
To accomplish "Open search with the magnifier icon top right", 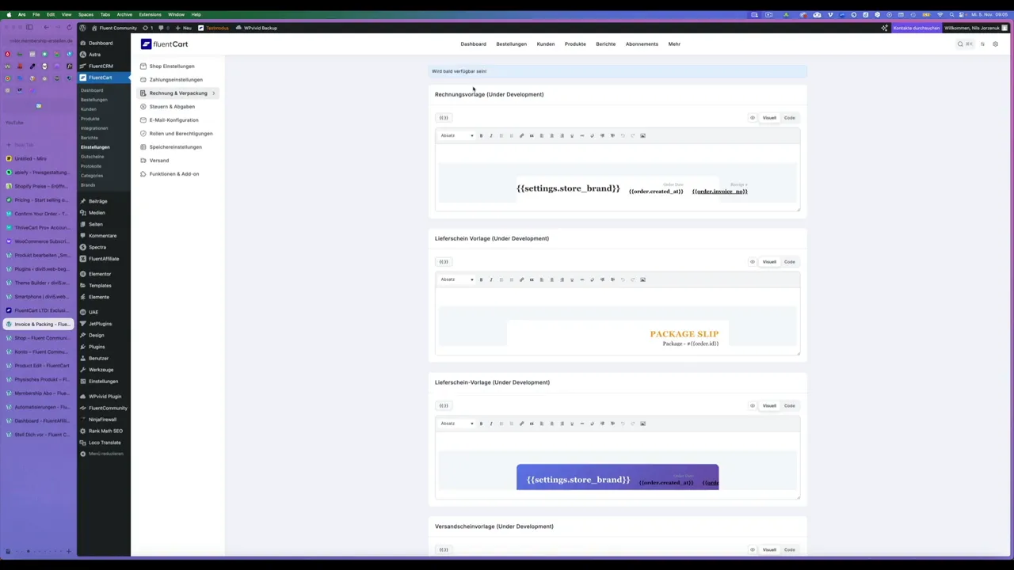I will [x=960, y=44].
